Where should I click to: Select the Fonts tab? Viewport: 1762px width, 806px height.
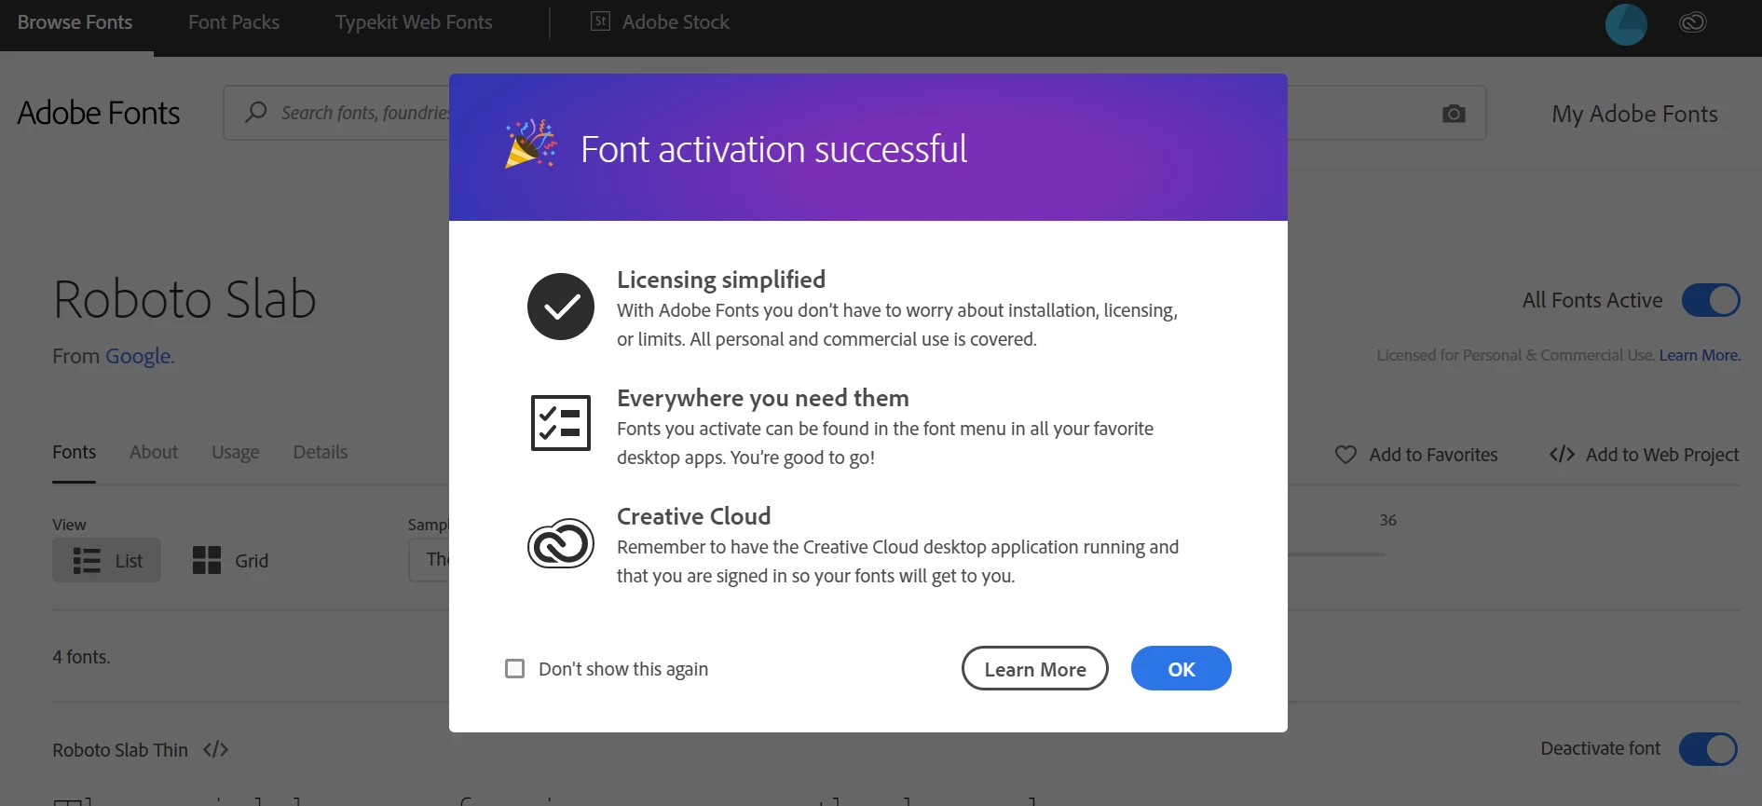tap(75, 452)
